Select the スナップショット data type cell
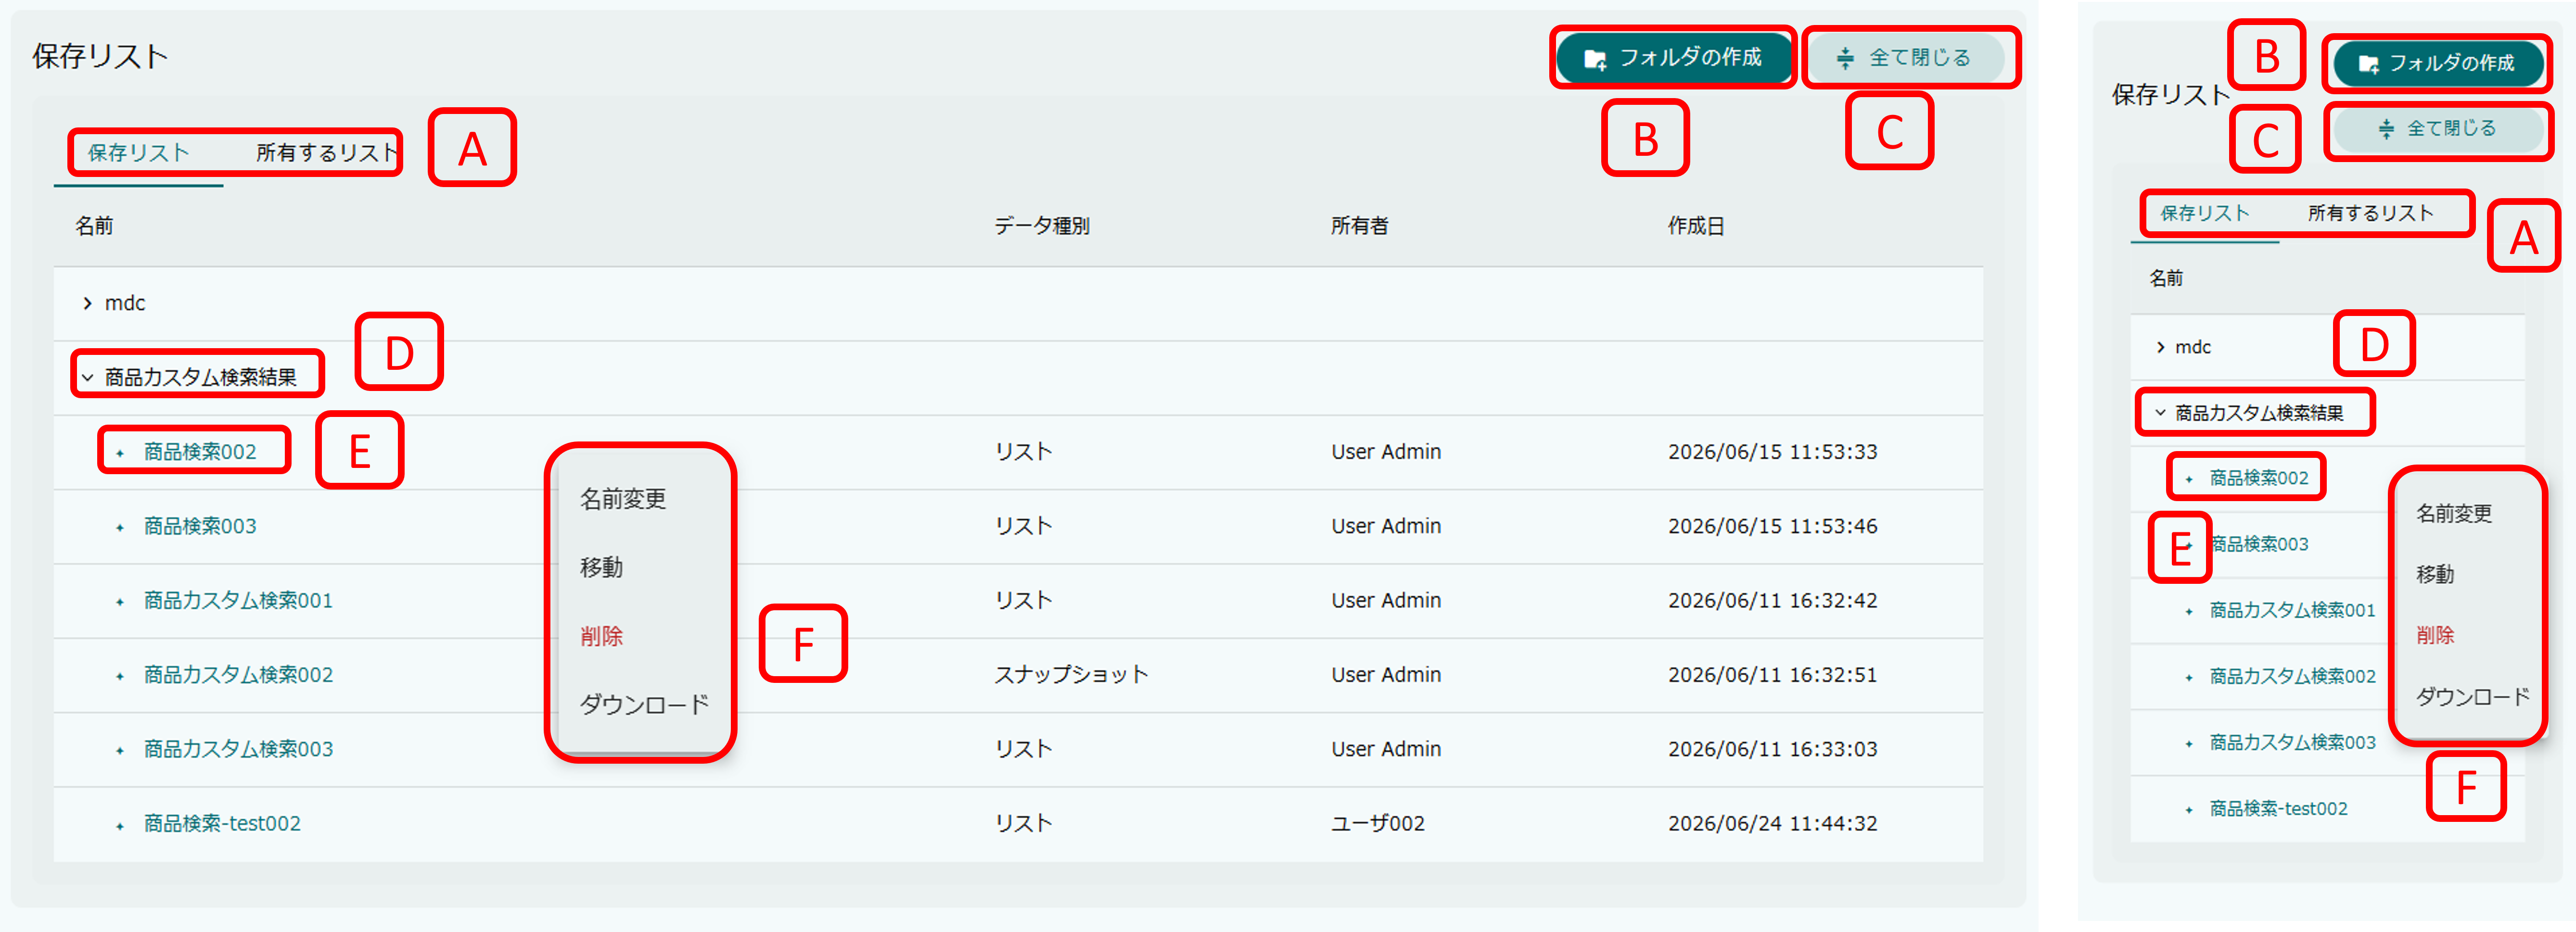Screen dimensions: 2576x932 tap(1071, 675)
